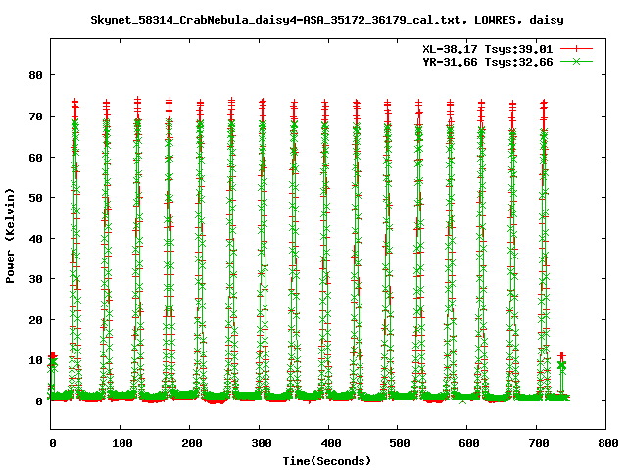Screen dimensions: 627x470
Task: Click x-axis tick label 700
Action: point(539,443)
